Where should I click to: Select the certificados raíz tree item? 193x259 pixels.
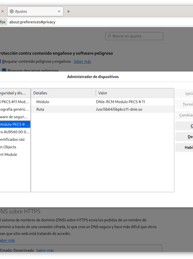[x=15, y=139]
